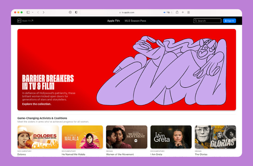Show the tab overview grid icon

pyautogui.click(x=189, y=12)
